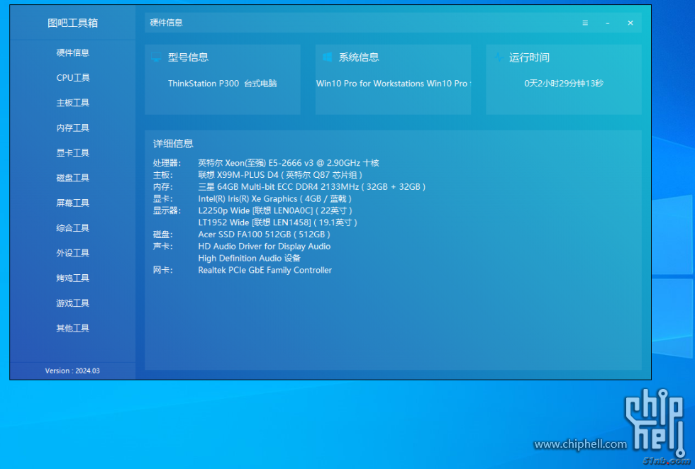Click the 联想 X99M-PLUS D4 motherboard line

click(280, 175)
